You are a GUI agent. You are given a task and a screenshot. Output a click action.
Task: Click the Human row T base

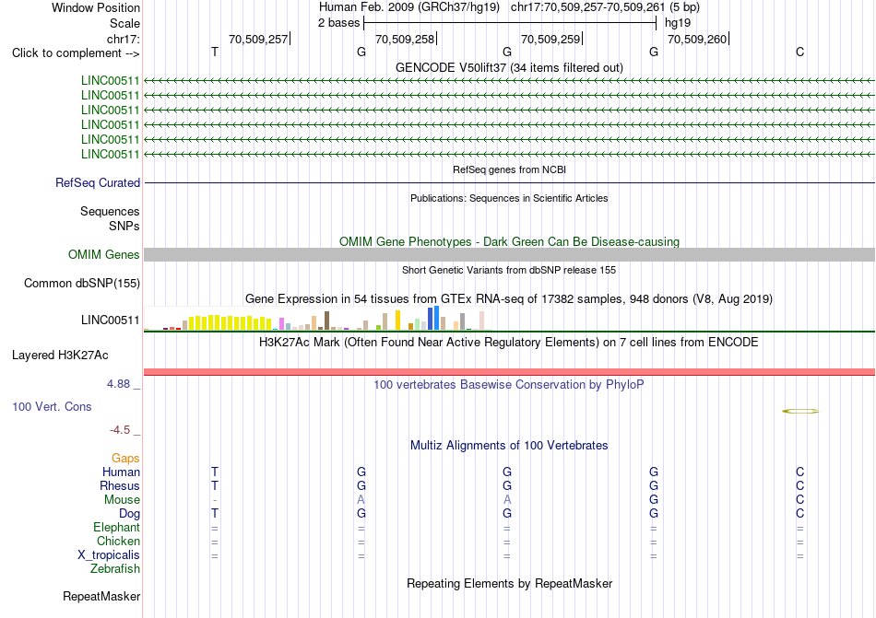point(215,472)
